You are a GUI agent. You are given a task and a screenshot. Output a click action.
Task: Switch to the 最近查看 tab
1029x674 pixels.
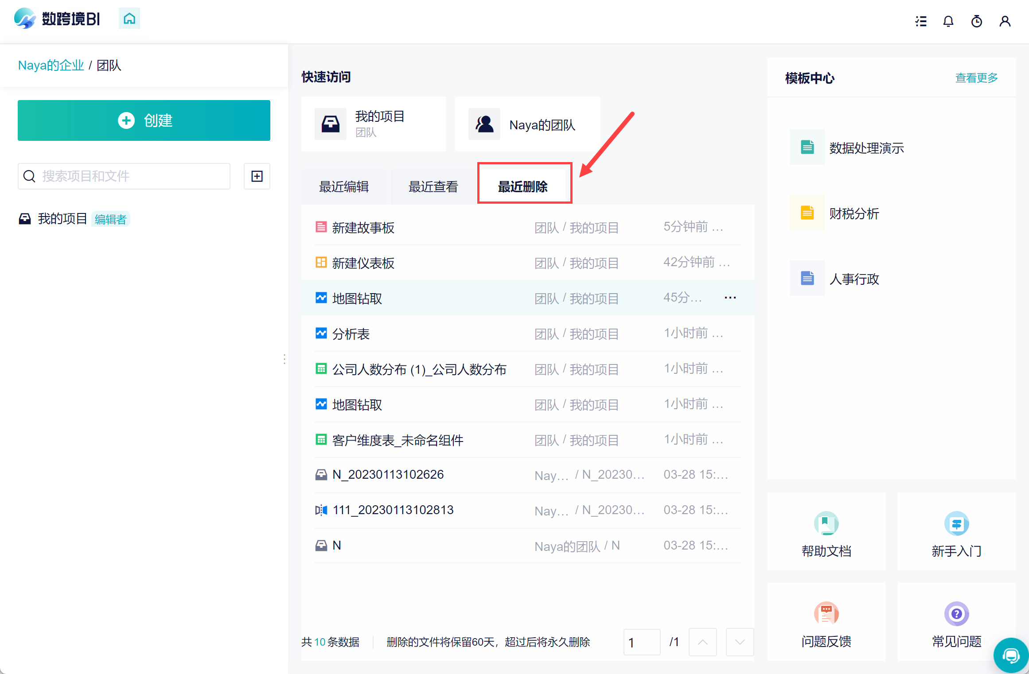pos(433,187)
